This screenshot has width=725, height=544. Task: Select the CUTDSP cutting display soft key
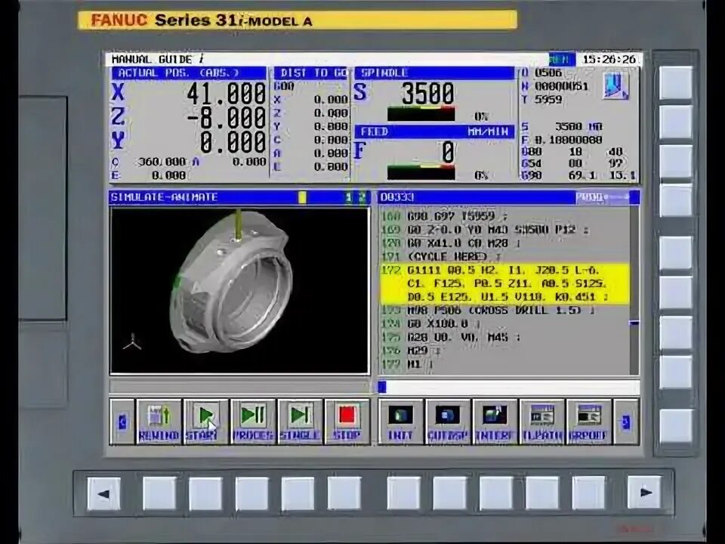tap(448, 422)
